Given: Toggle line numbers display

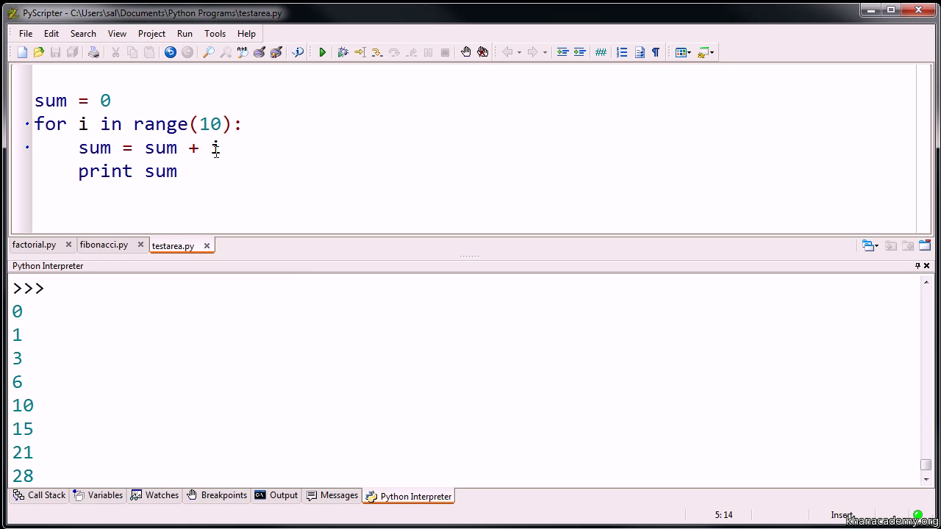Looking at the screenshot, I should coord(620,51).
